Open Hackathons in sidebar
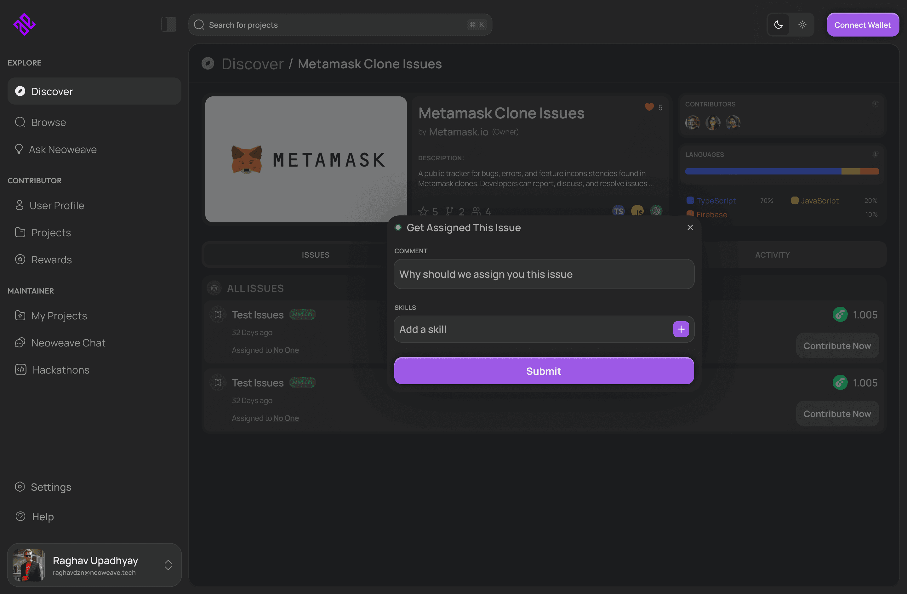 pyautogui.click(x=60, y=369)
